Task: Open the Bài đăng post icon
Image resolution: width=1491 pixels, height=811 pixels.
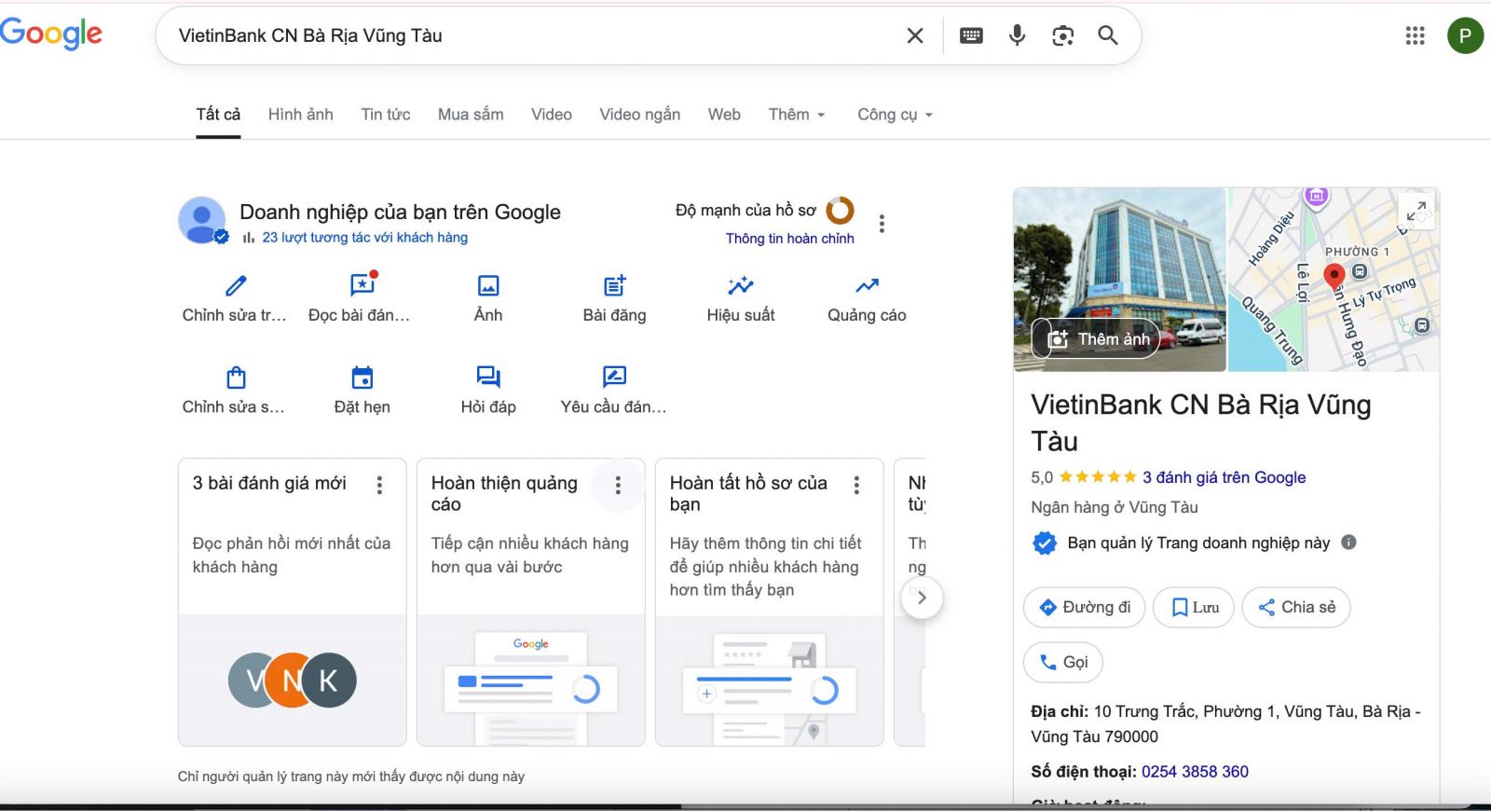Action: (x=614, y=285)
